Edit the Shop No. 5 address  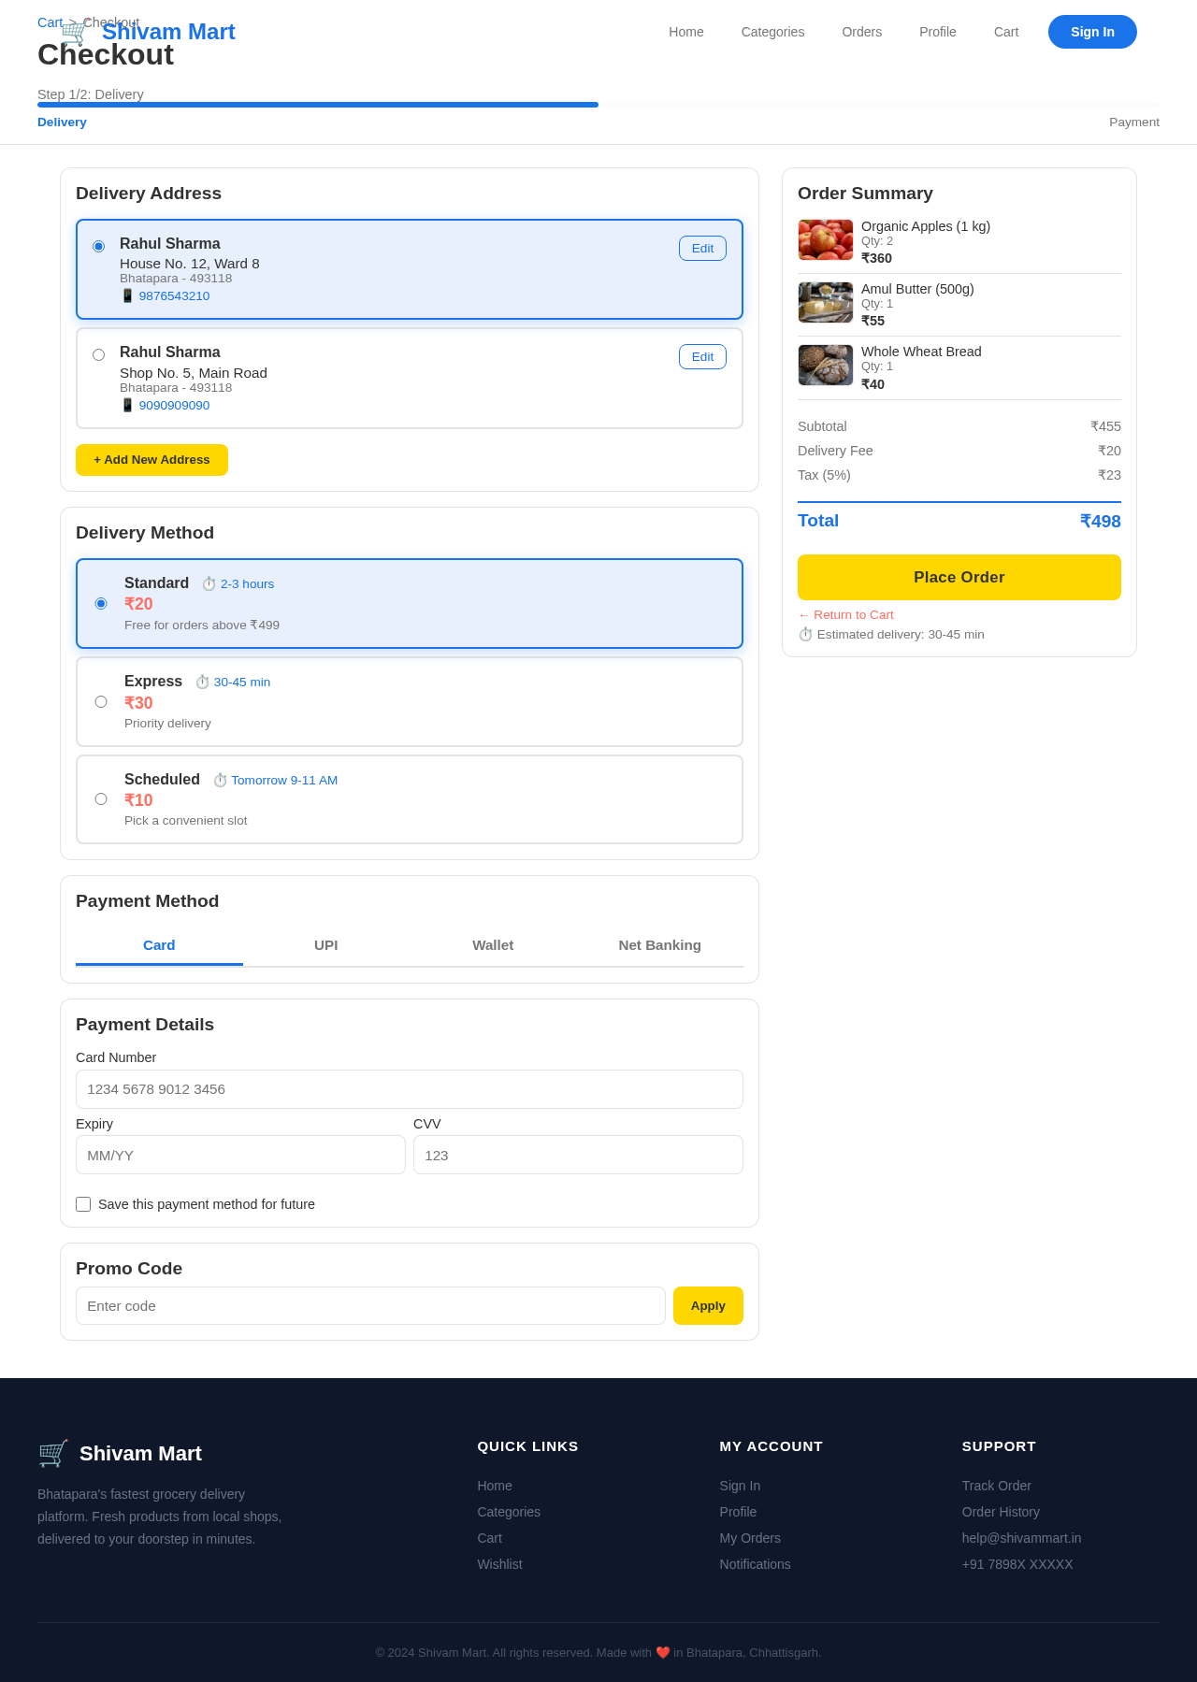[702, 356]
